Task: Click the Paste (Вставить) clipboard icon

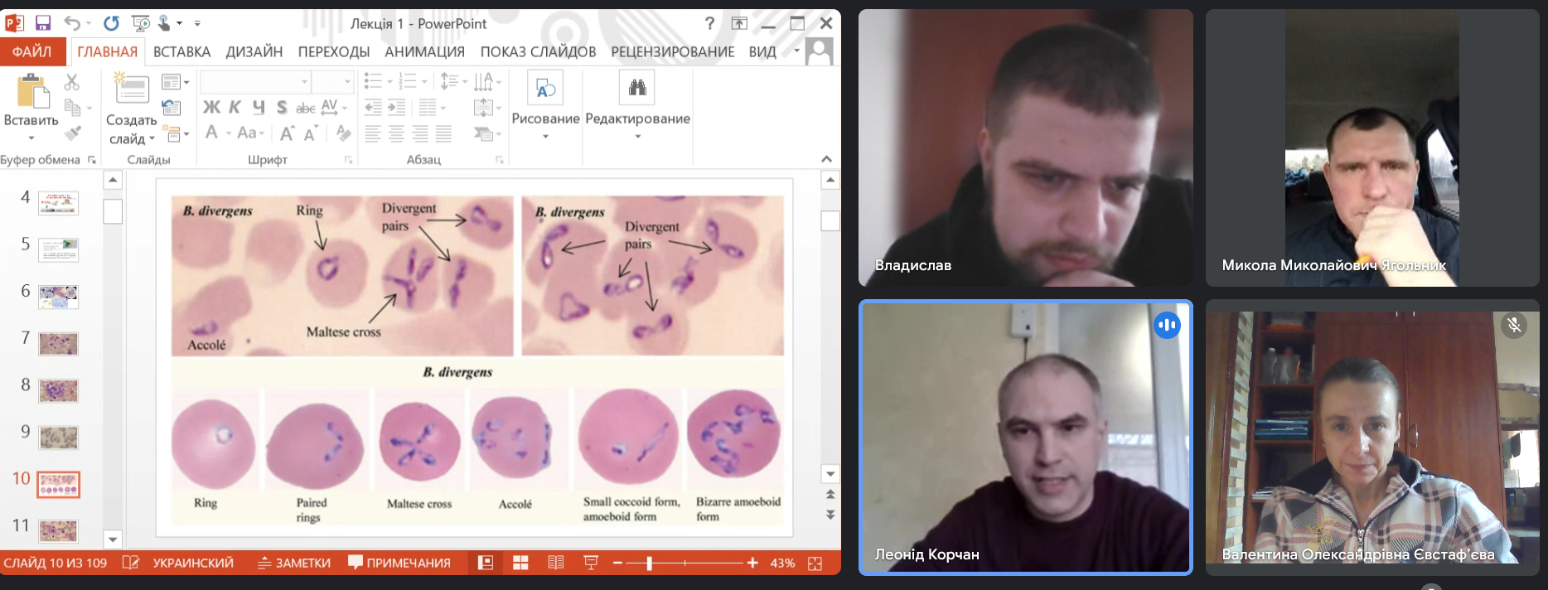Action: click(32, 91)
